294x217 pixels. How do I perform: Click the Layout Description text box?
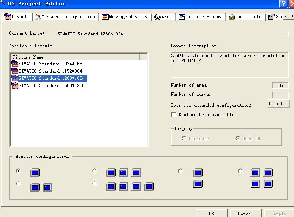tap(230, 65)
